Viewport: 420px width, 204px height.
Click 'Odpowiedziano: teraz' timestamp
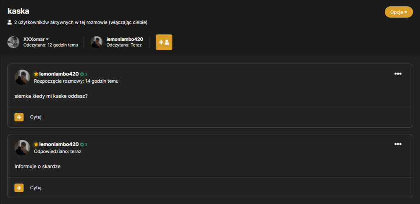pos(58,151)
